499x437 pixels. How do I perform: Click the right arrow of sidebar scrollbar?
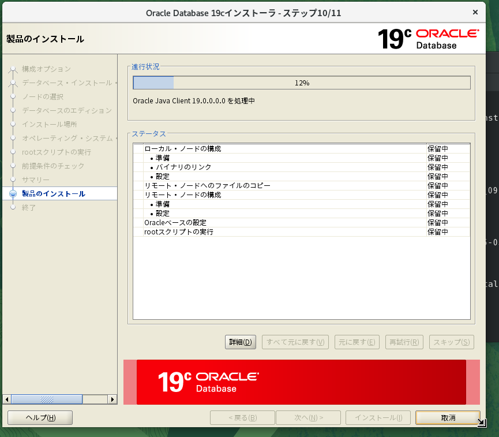[x=112, y=399]
